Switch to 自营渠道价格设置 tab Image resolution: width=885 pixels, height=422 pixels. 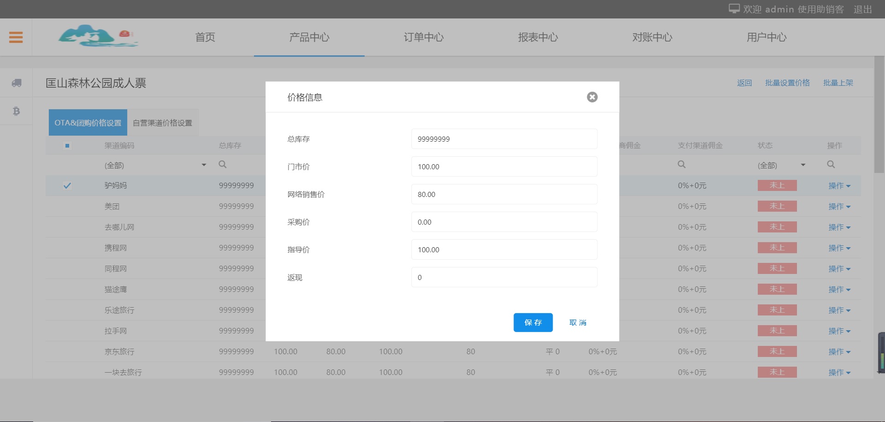162,123
